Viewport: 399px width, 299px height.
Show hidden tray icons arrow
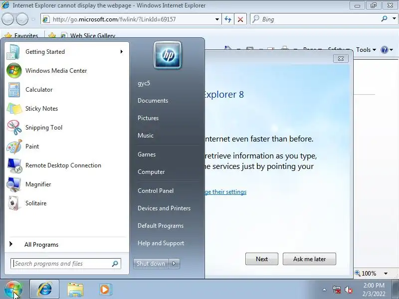[x=324, y=290]
